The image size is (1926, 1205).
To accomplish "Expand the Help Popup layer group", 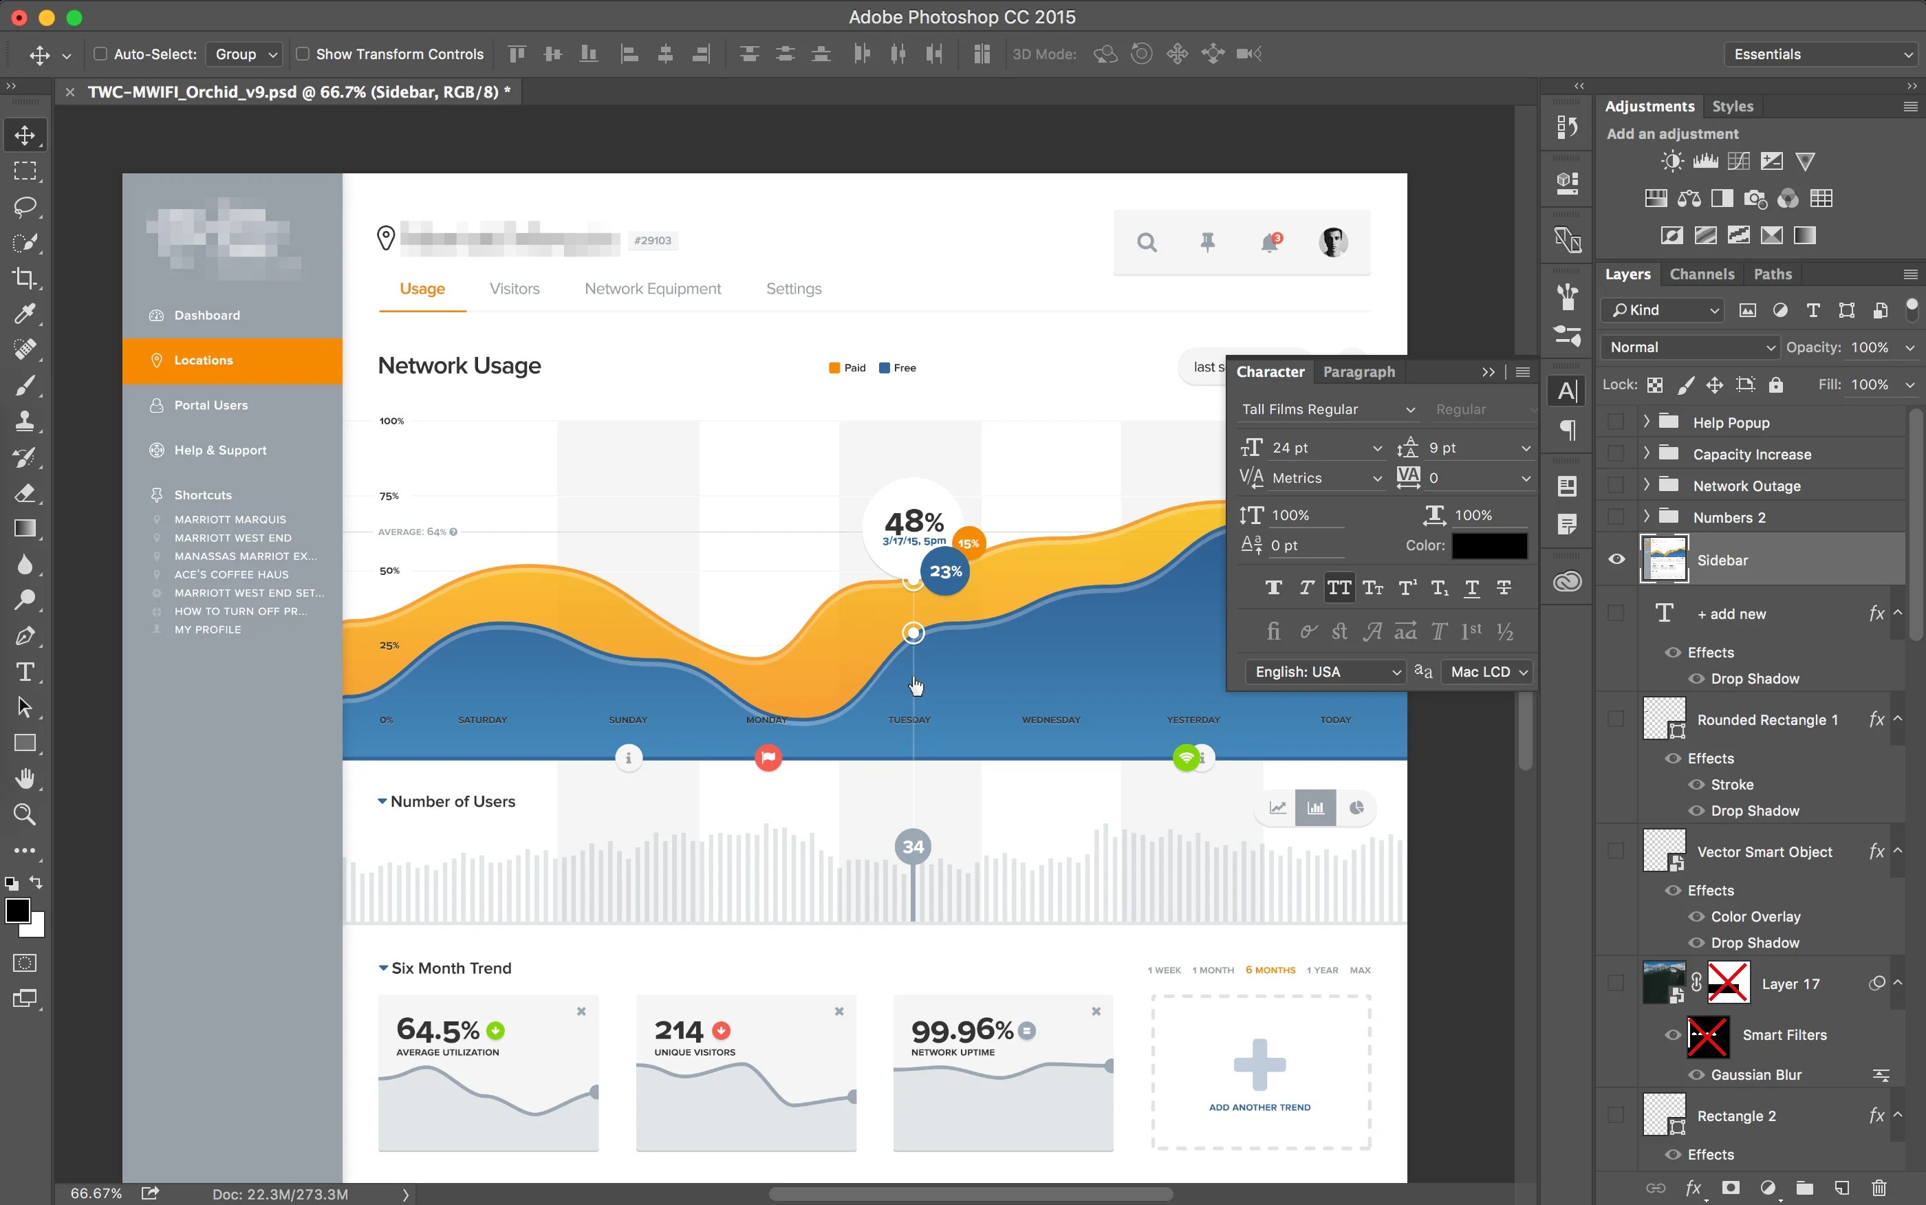I will 1646,422.
